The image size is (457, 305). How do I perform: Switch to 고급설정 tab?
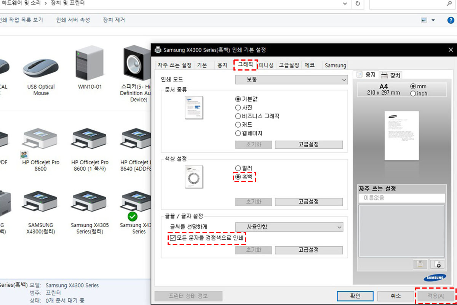[289, 65]
